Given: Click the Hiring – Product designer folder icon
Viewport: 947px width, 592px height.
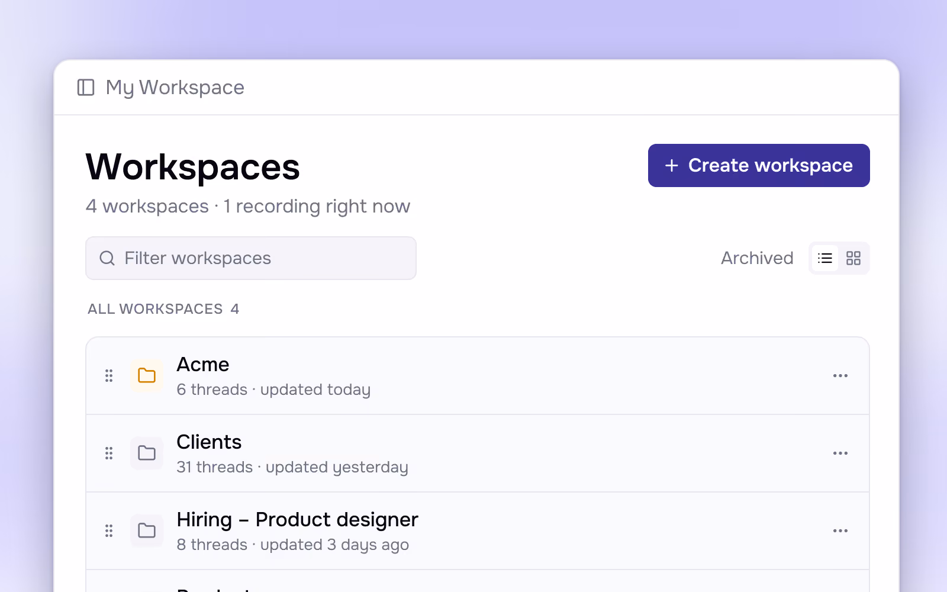Looking at the screenshot, I should coord(147,530).
